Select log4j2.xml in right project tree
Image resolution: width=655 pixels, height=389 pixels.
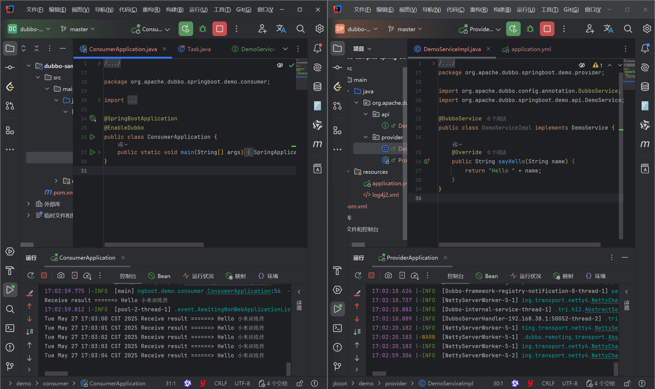[381, 195]
